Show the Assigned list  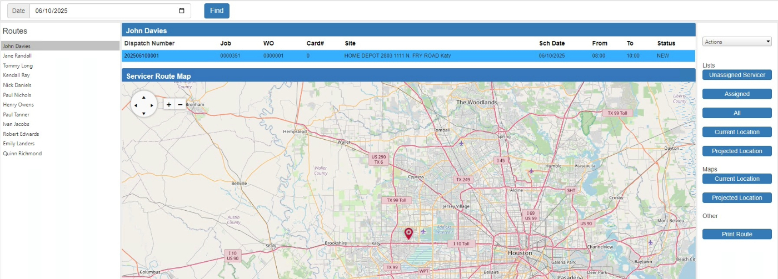point(737,94)
